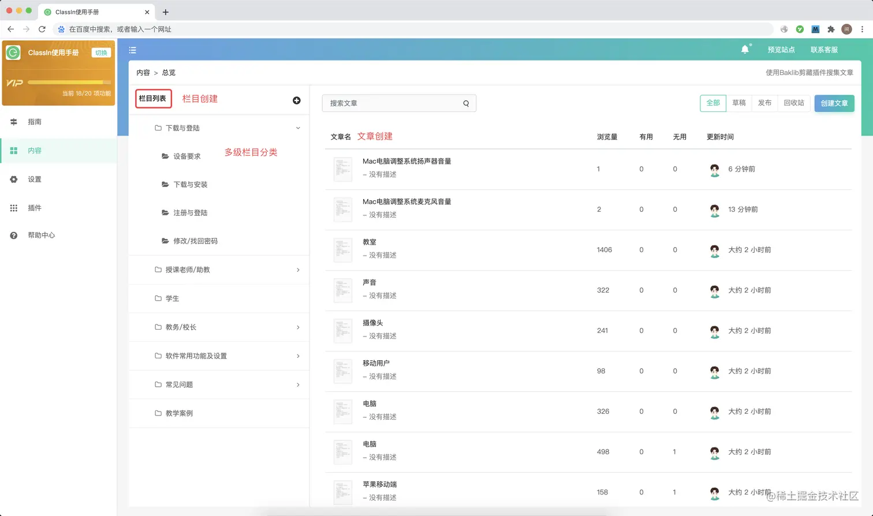Reload the browser page

click(x=42, y=29)
